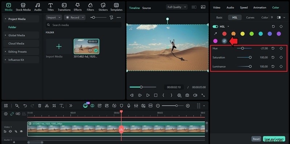
Task: Open the Effects tab
Action: 78,7
